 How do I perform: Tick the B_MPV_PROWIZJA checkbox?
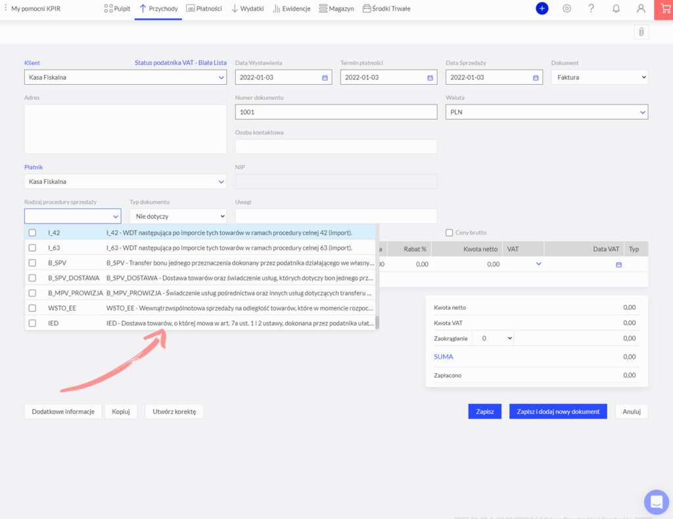pyautogui.click(x=32, y=293)
